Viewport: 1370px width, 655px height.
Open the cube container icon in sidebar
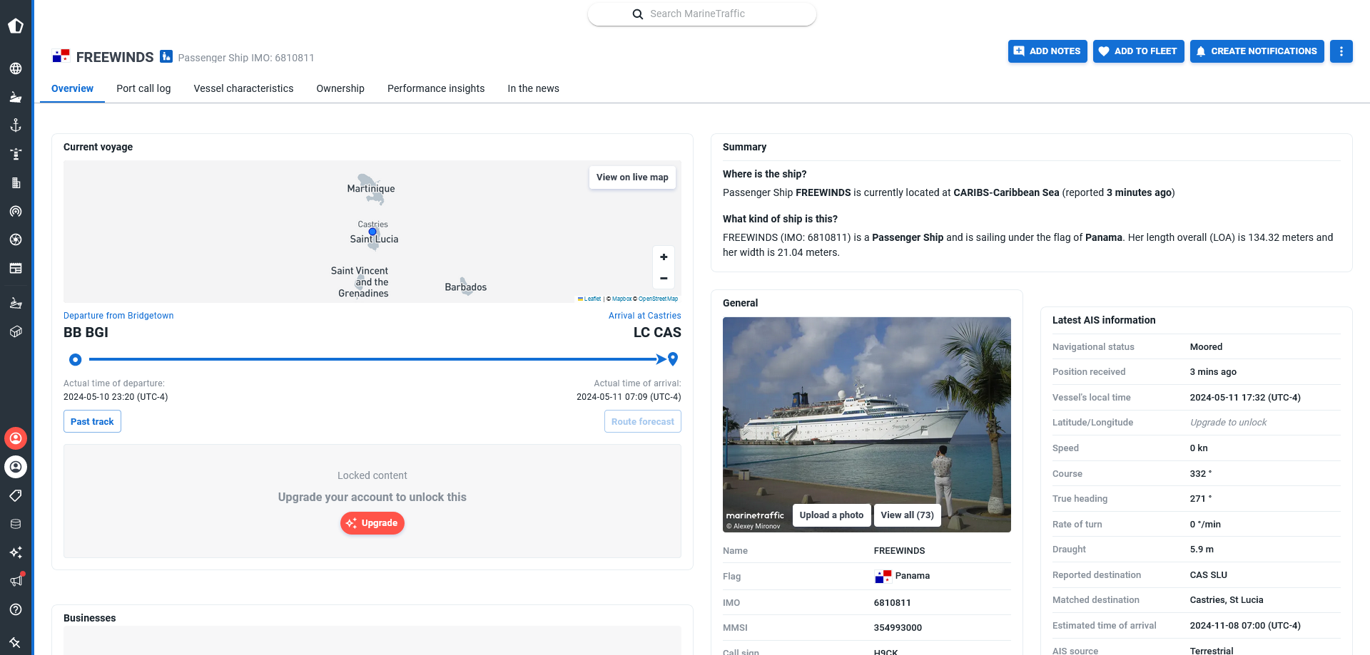point(16,331)
